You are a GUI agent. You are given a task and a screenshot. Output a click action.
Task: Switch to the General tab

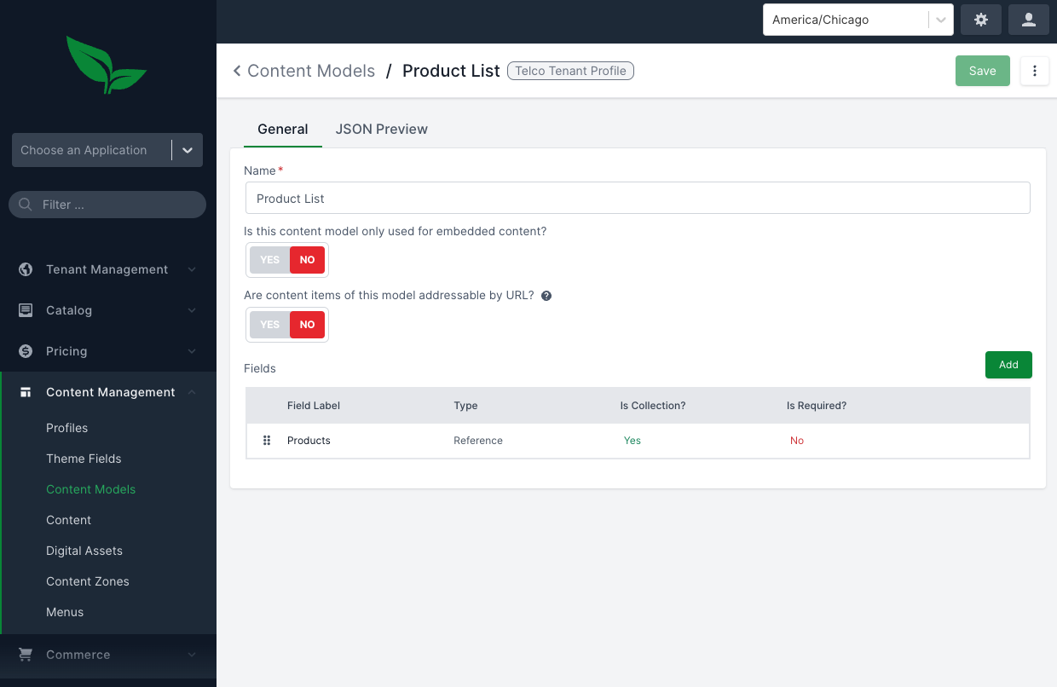(x=282, y=130)
